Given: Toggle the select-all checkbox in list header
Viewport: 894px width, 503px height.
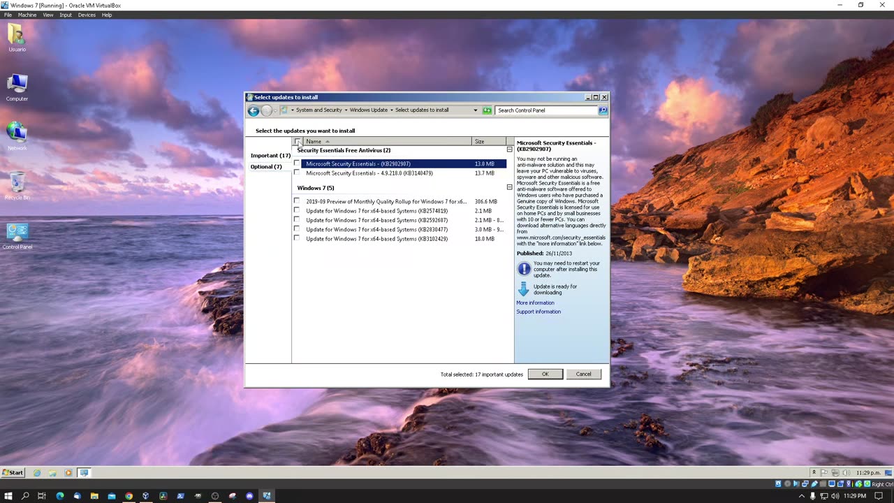Looking at the screenshot, I should point(298,141).
